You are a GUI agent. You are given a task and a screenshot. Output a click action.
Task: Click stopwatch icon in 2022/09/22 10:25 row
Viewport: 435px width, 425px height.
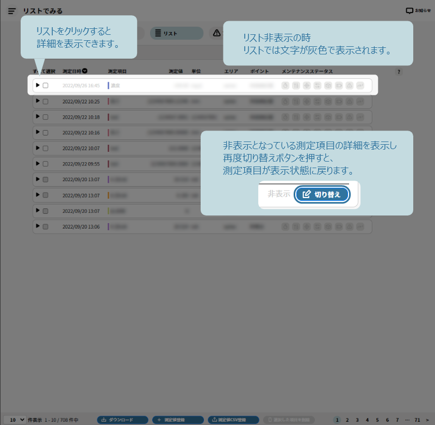[285, 102]
